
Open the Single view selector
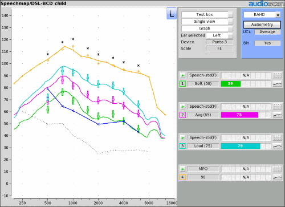[207, 22]
